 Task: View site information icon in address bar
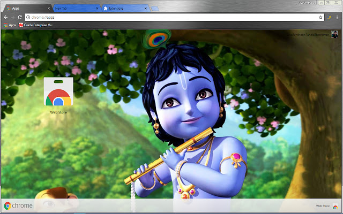point(28,17)
